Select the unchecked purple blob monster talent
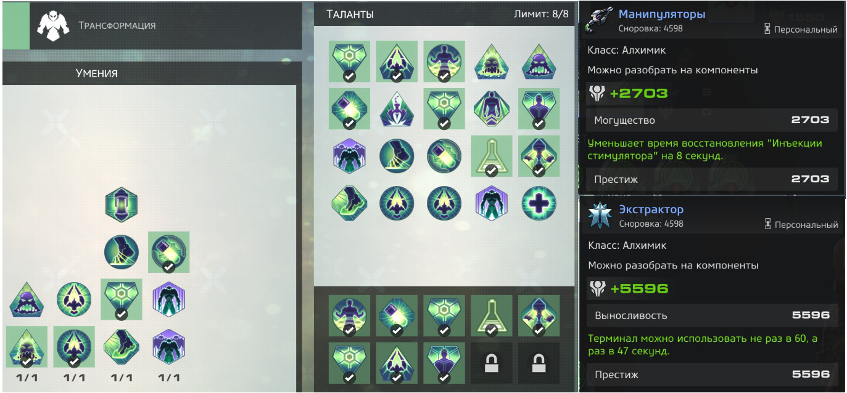 pyautogui.click(x=539, y=62)
